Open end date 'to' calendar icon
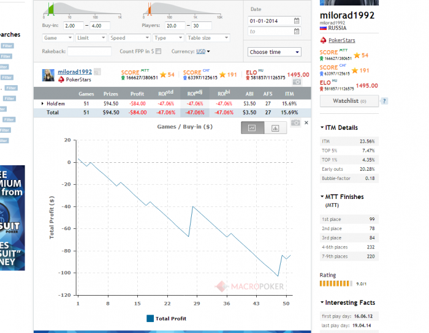This screenshot has width=429, height=333. 297,31
